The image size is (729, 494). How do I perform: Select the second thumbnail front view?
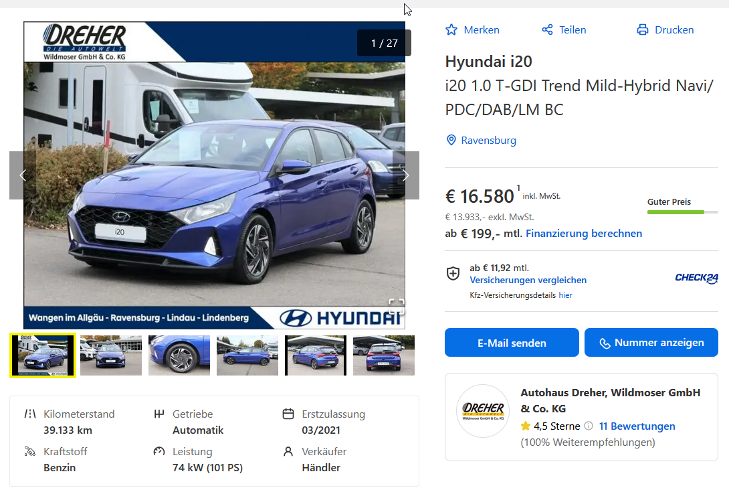click(110, 355)
